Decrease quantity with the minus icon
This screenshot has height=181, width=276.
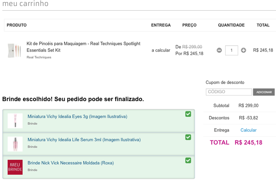(x=219, y=50)
